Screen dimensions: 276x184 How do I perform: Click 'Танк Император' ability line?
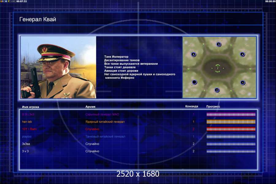(116, 57)
